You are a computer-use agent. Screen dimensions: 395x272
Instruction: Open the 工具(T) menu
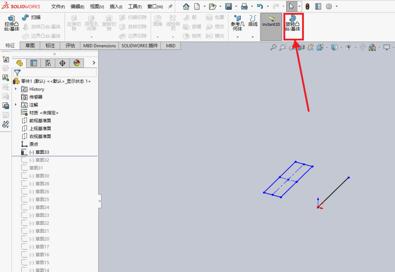coord(135,7)
